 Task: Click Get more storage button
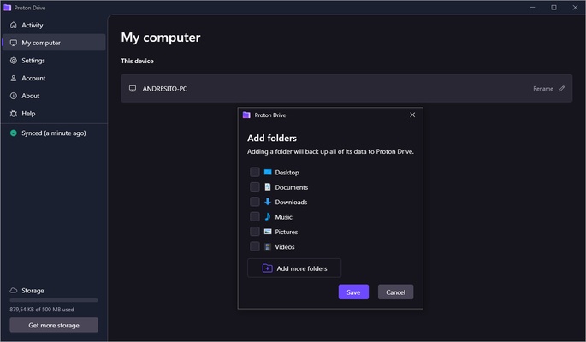(x=54, y=325)
